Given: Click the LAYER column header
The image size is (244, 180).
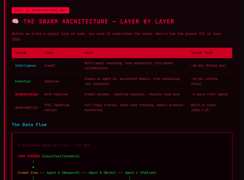Looking at the screenshot, I should [x=20, y=53].
